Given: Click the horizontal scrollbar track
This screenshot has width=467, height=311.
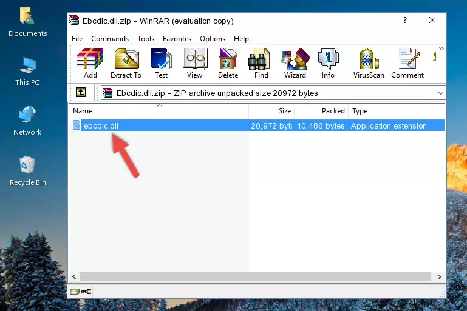Looking at the screenshot, I should click(255, 277).
